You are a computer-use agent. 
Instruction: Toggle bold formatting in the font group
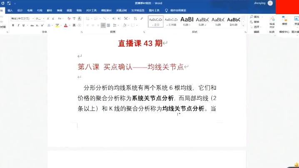click(13, 25)
